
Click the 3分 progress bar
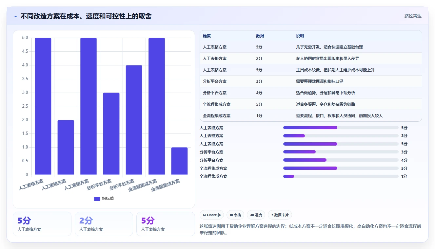click(x=341, y=152)
